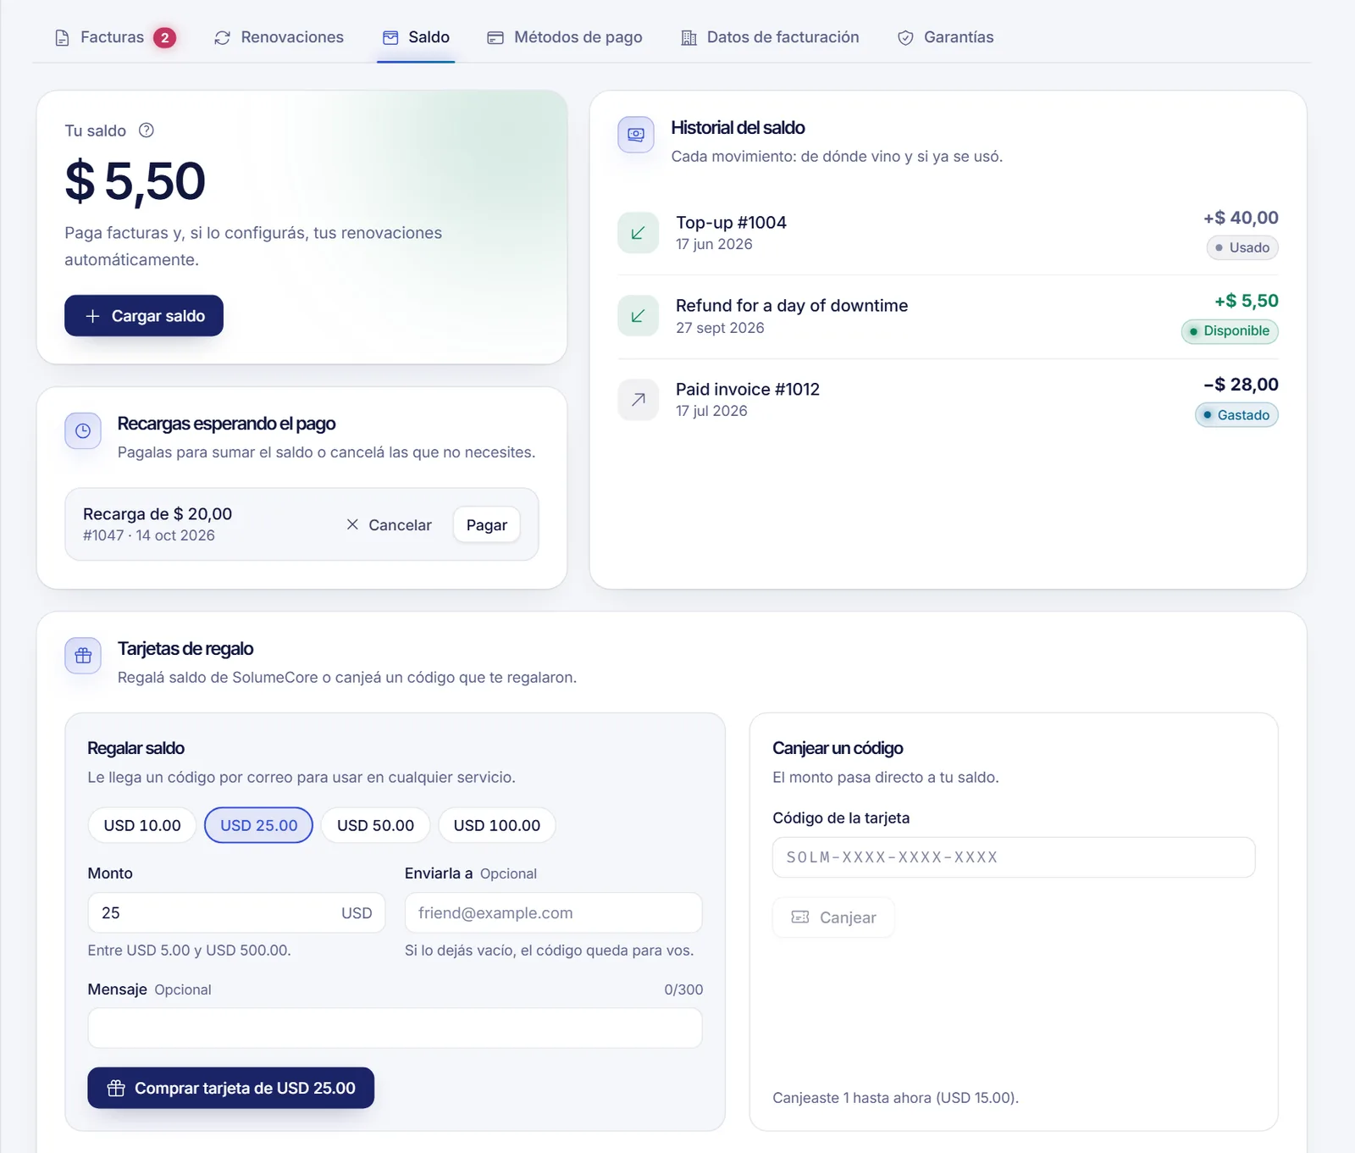The image size is (1355, 1153).
Task: Click the $ 5,50 balance amount
Action: [135, 181]
